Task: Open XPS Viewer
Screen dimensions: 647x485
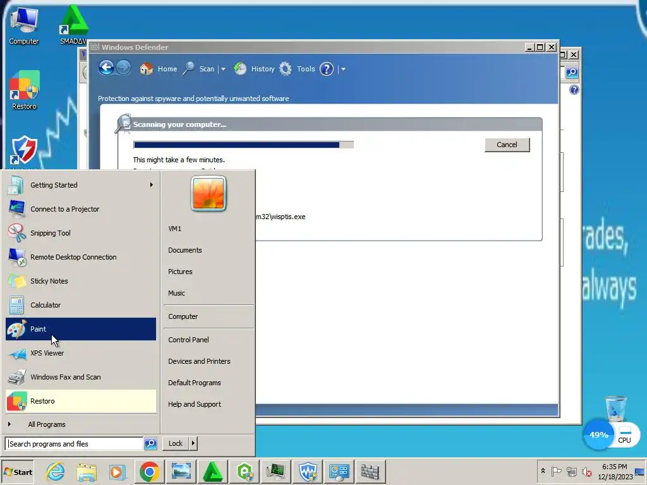Action: (81, 353)
